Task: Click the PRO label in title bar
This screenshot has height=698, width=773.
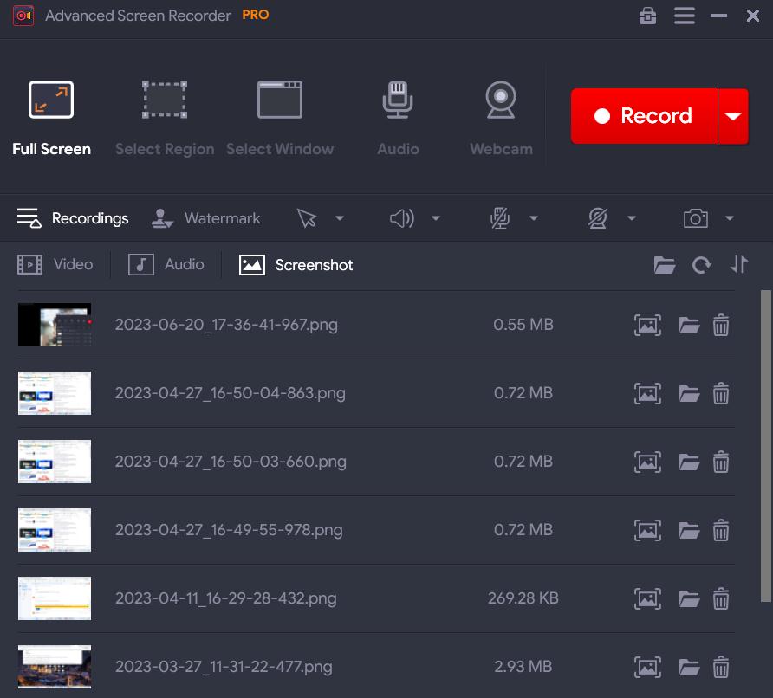Action: (x=256, y=15)
